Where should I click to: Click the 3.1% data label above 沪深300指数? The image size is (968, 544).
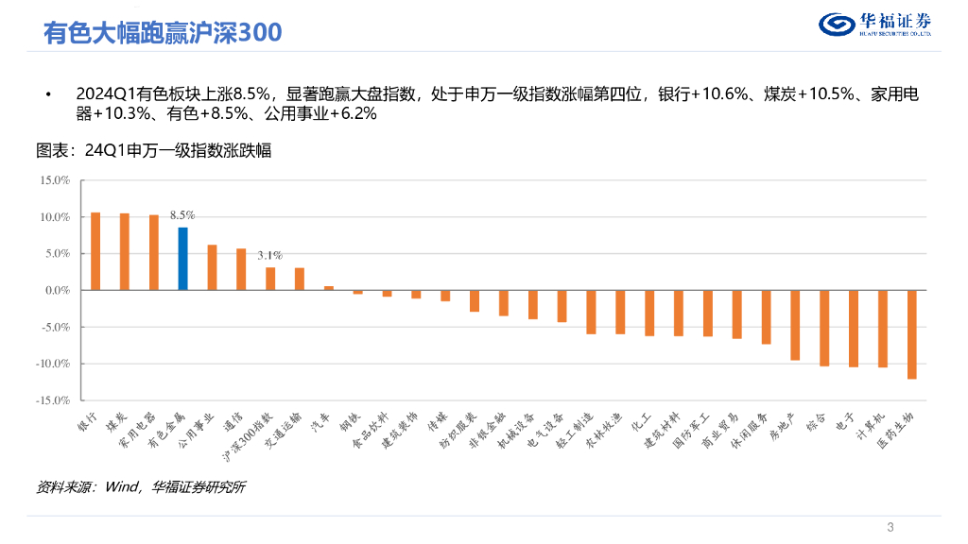[269, 255]
